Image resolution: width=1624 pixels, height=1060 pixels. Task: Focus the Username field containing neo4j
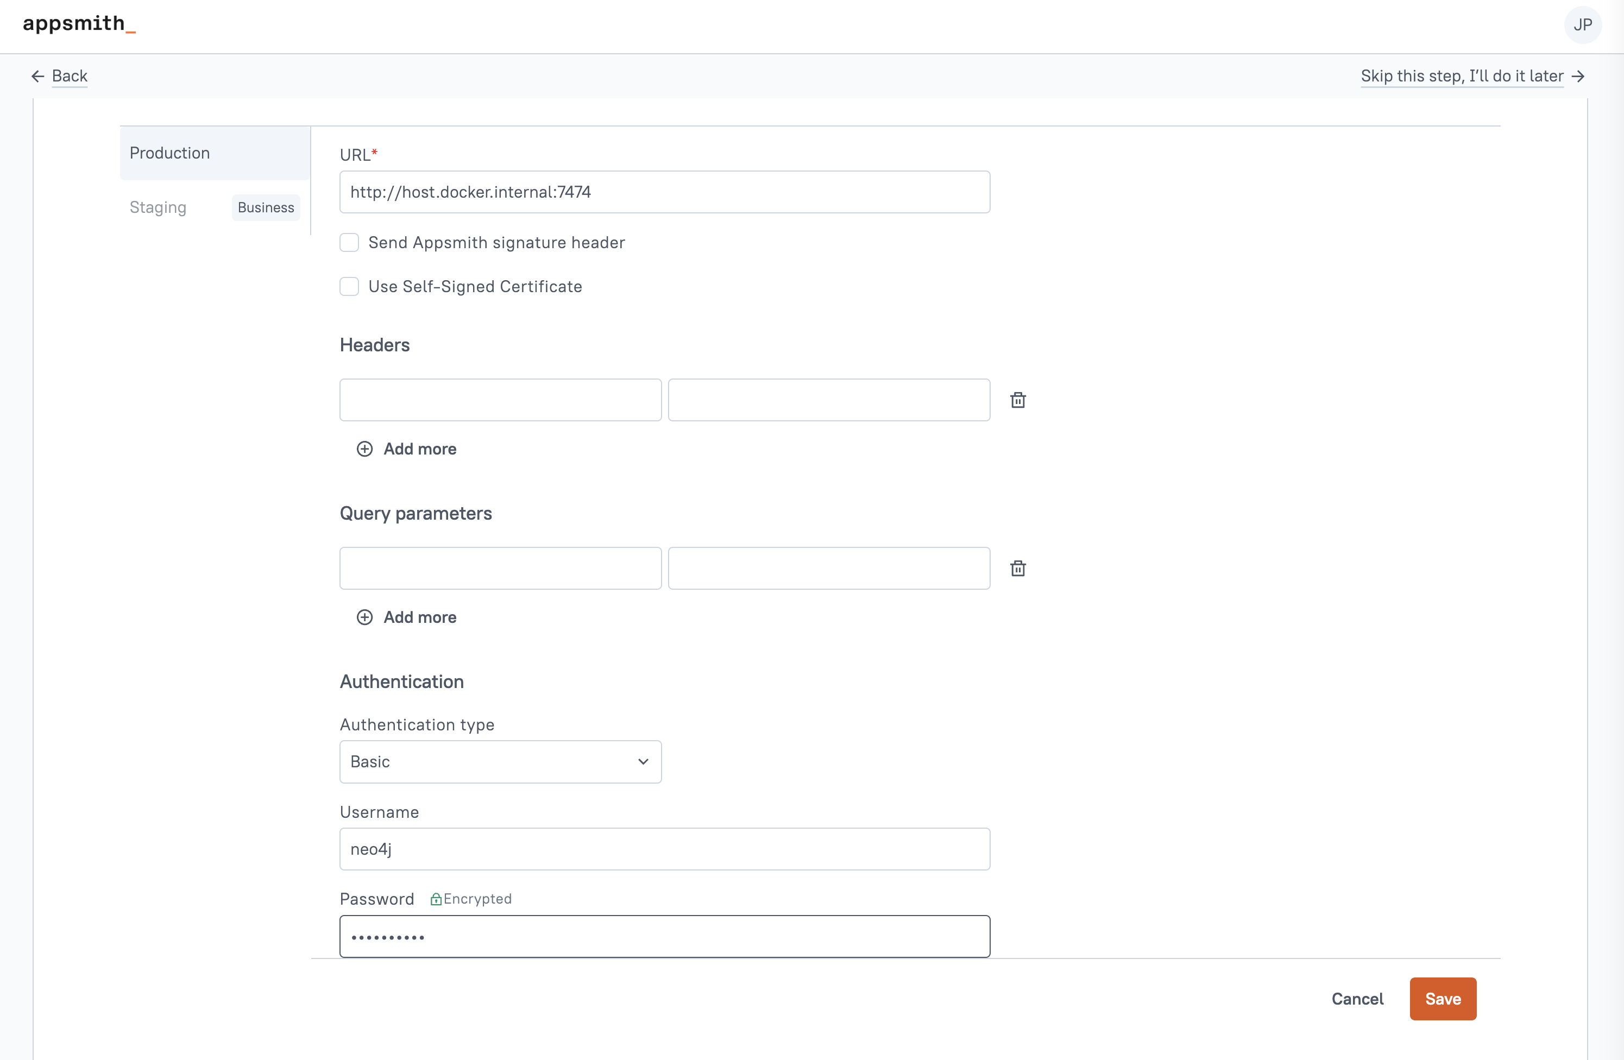(664, 849)
